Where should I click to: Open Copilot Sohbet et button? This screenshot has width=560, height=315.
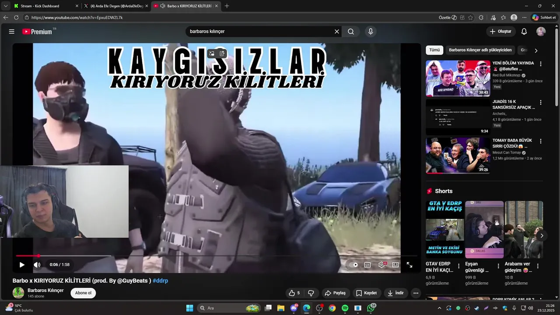(x=544, y=17)
